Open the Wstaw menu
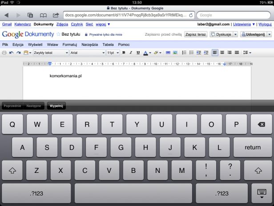 point(52,45)
